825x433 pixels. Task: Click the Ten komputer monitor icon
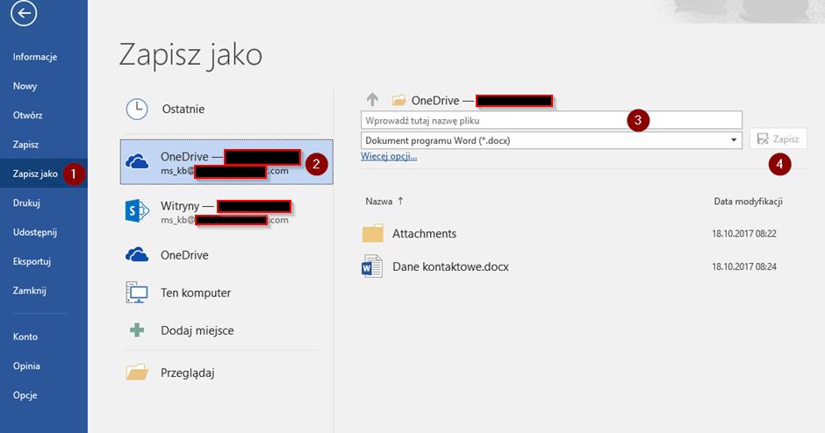137,293
